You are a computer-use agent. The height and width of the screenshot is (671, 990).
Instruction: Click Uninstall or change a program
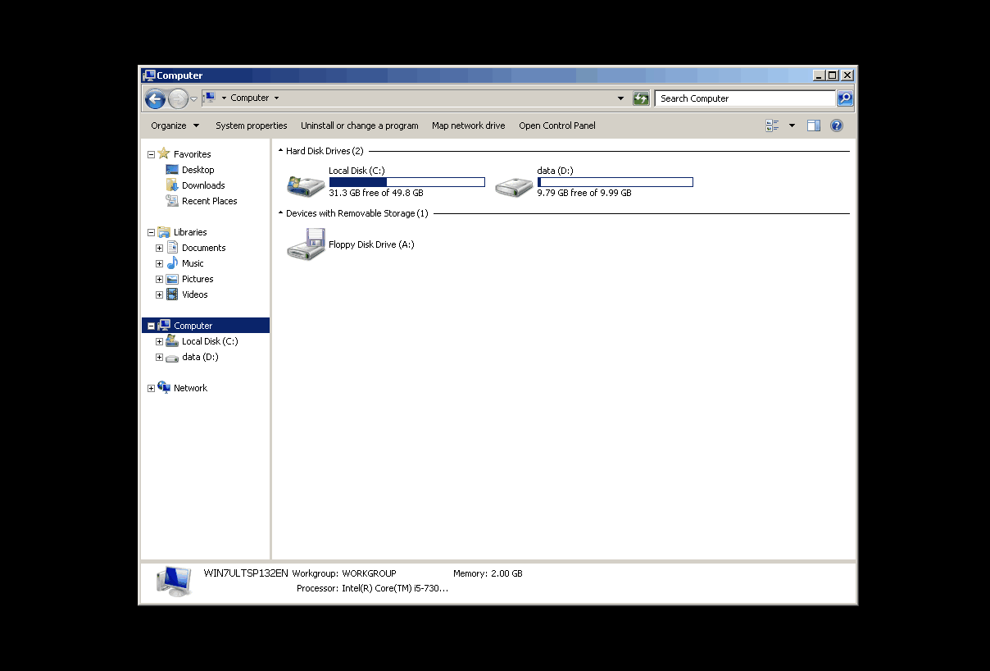click(x=360, y=126)
